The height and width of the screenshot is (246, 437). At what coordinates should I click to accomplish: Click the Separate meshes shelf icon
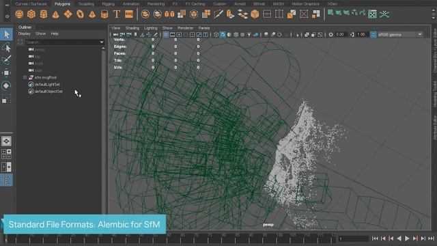tap(158, 14)
